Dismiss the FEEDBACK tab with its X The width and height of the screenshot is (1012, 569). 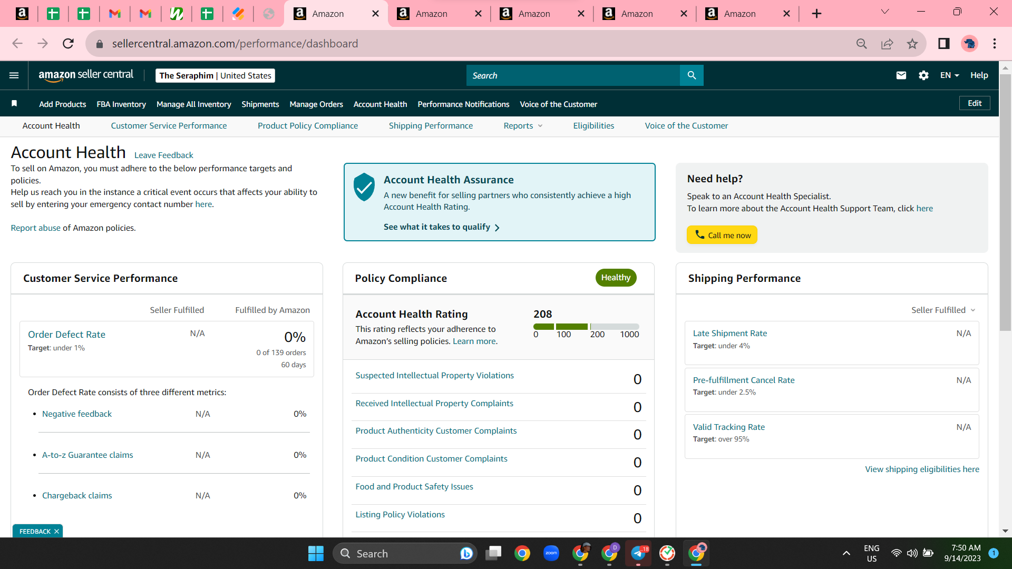[56, 532]
